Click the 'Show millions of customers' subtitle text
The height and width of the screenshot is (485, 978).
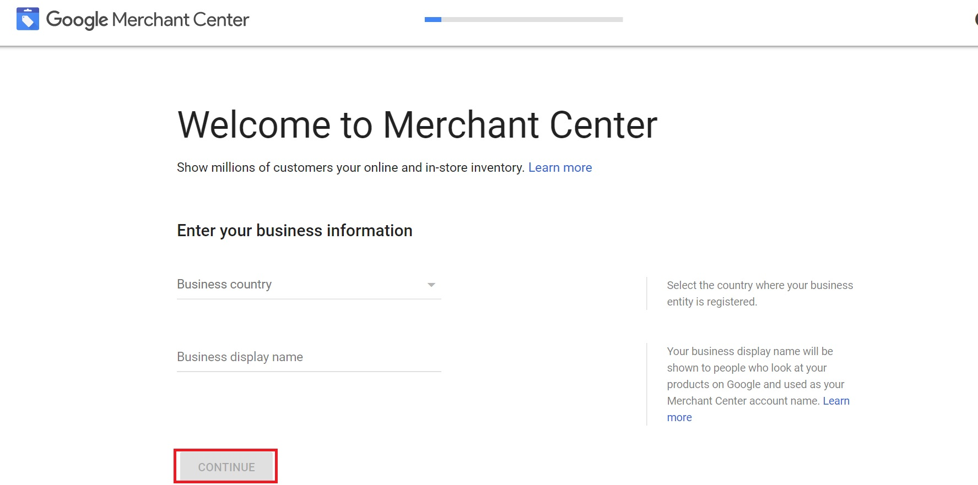point(350,167)
